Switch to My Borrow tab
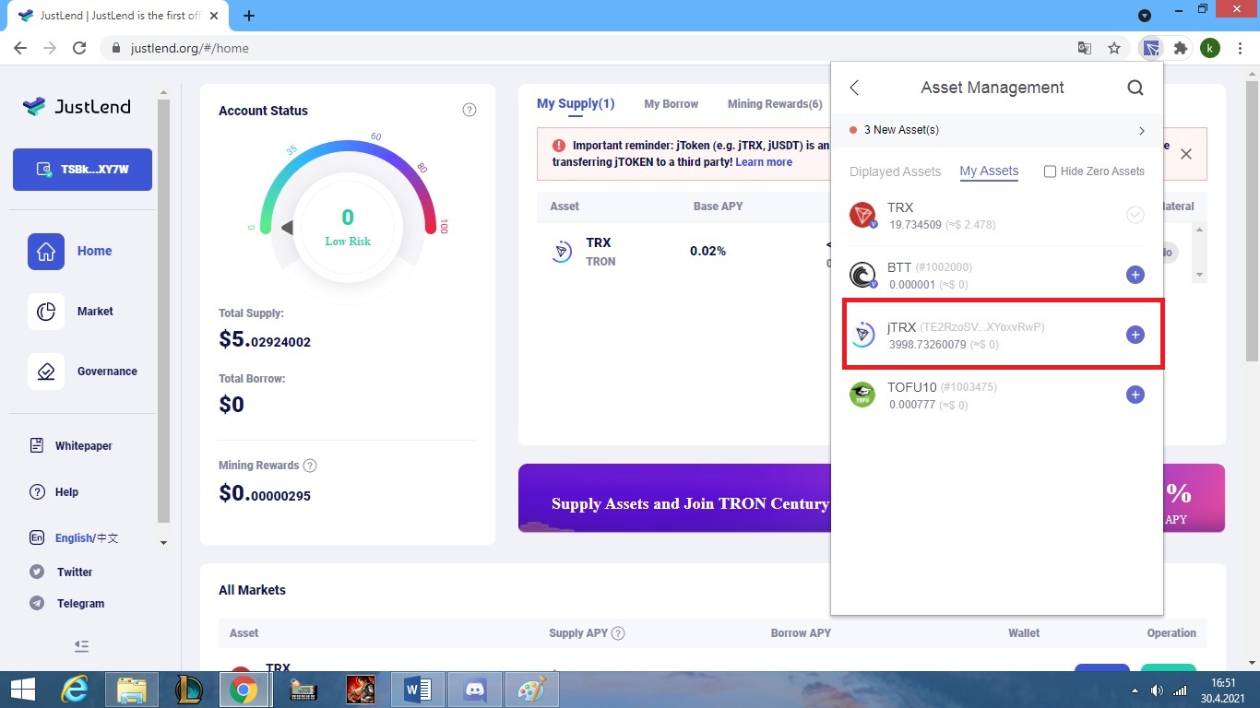The image size is (1260, 708). 671,104
